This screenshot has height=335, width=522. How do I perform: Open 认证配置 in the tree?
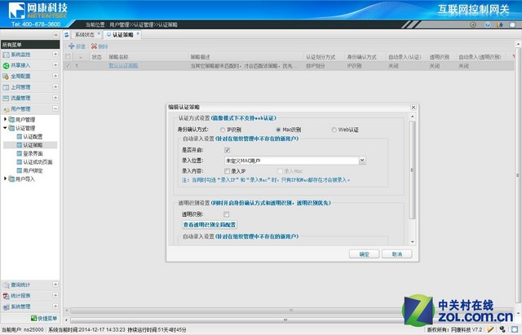[33, 137]
